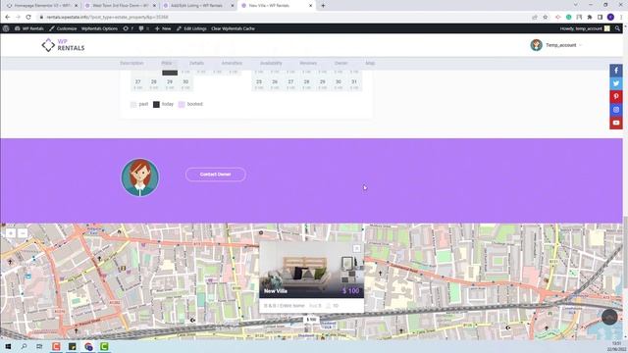This screenshot has width=628, height=353.
Task: Open the YouTube social icon
Action: point(616,123)
